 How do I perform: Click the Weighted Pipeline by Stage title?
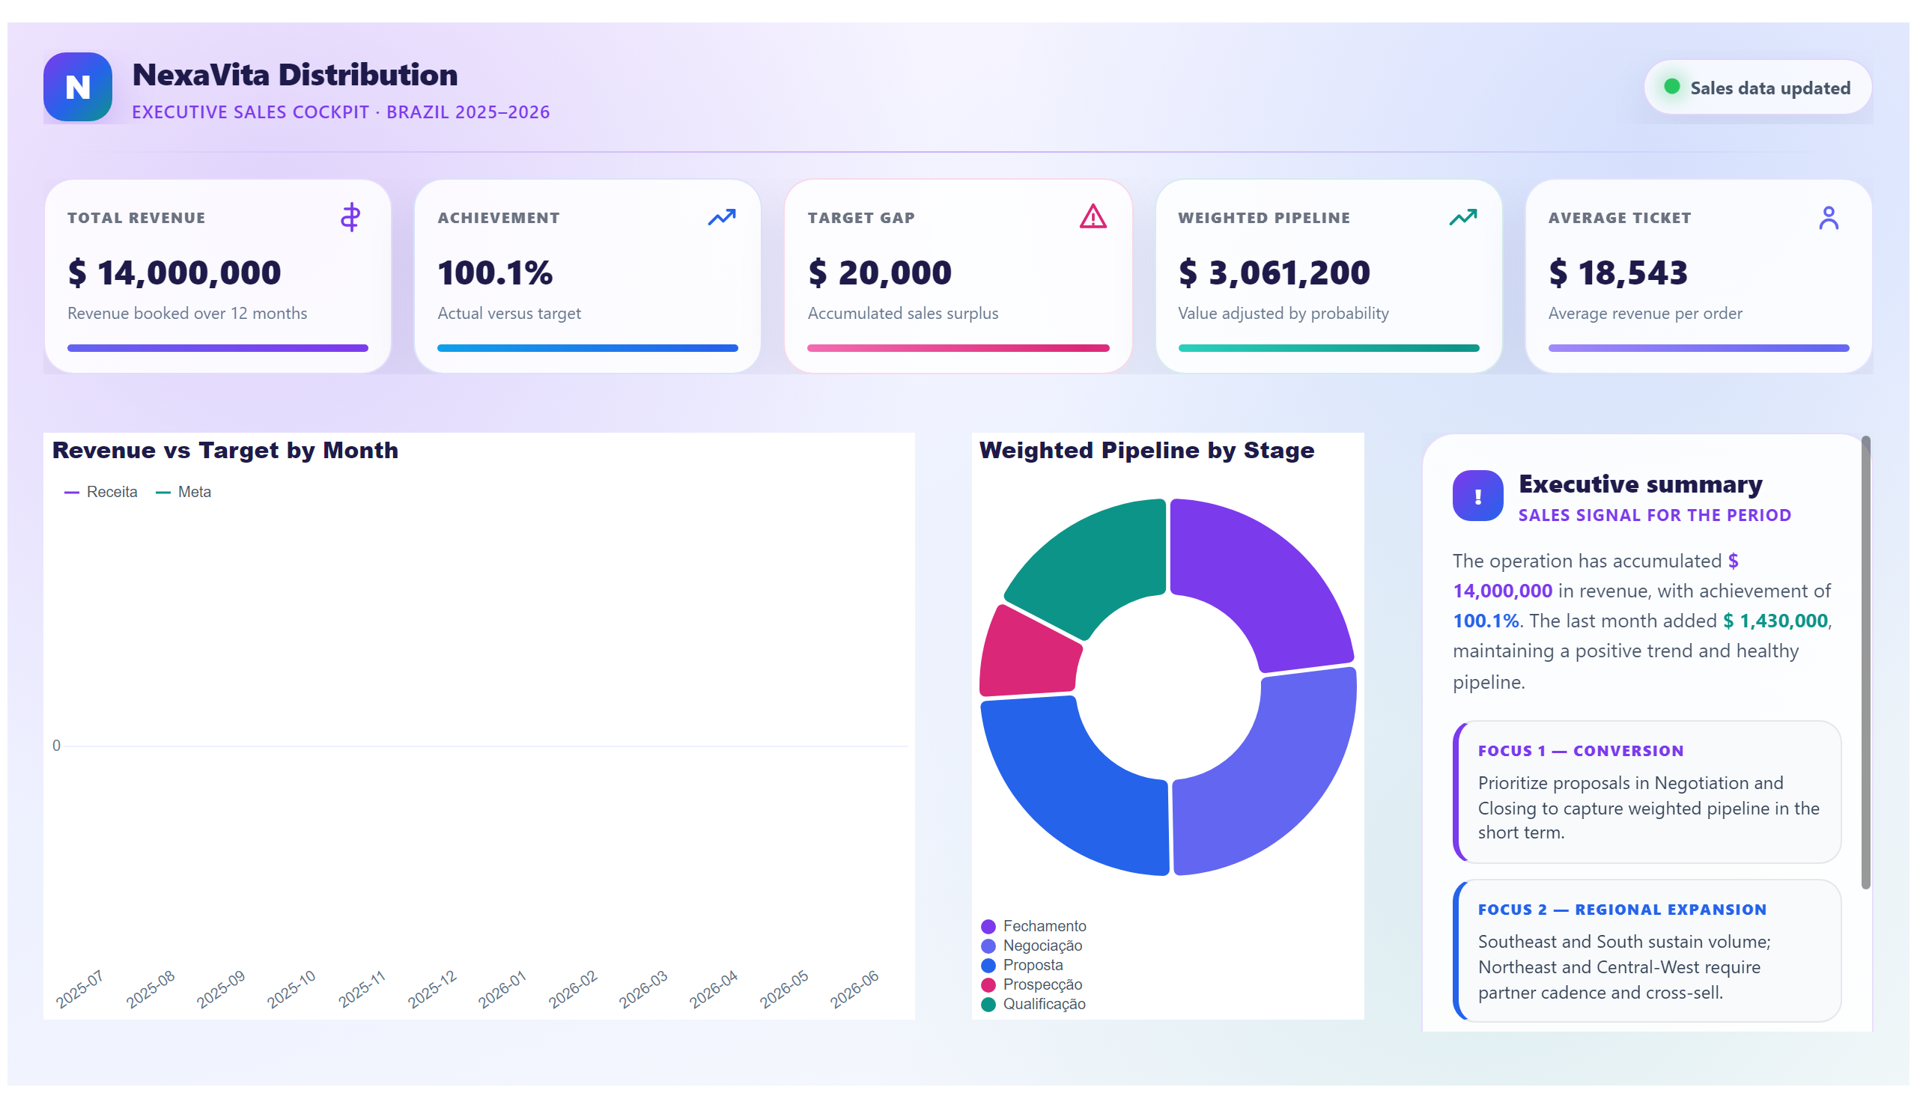pyautogui.click(x=1146, y=451)
